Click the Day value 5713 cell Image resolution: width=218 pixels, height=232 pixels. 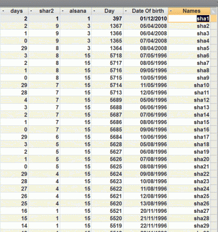coord(107,92)
